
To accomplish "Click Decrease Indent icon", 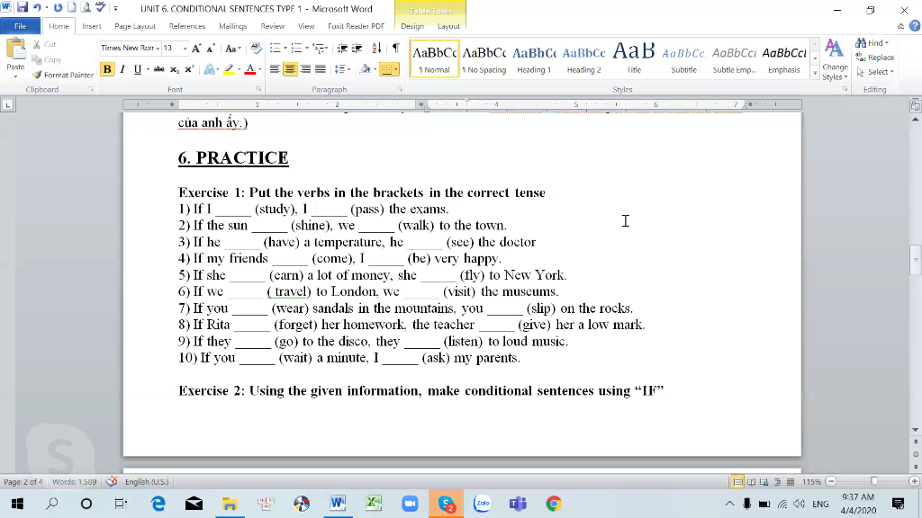I will [342, 49].
